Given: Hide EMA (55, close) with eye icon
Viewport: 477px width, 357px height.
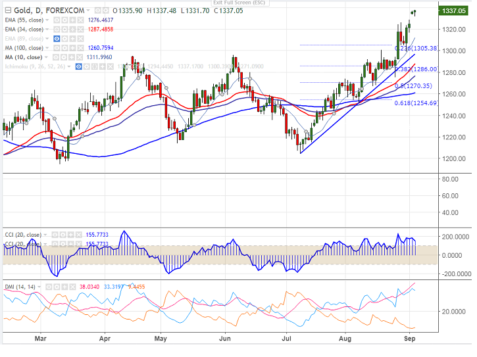Looking at the screenshot, I should [x=57, y=20].
